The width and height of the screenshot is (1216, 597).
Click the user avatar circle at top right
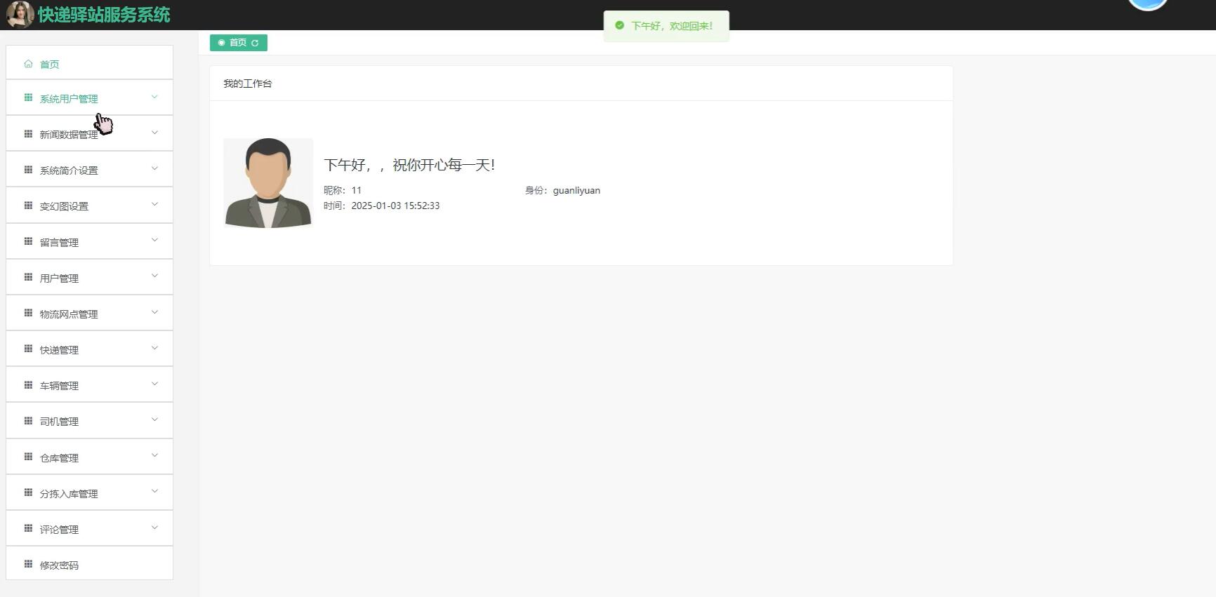1148,4
